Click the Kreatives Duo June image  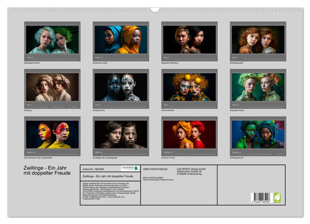tap(121, 87)
